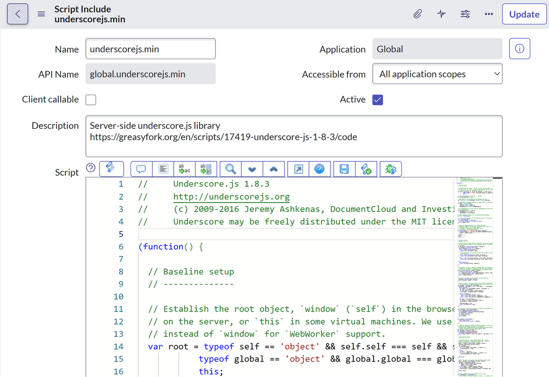The height and width of the screenshot is (377, 549).
Task: Enable the Client callable checkbox
Action: coord(91,100)
